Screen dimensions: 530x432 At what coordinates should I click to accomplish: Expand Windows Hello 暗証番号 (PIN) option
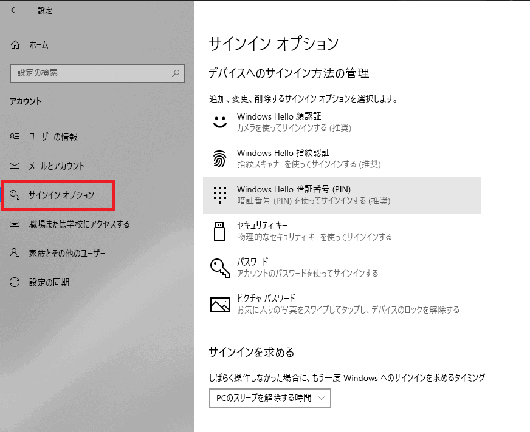pyautogui.click(x=342, y=195)
